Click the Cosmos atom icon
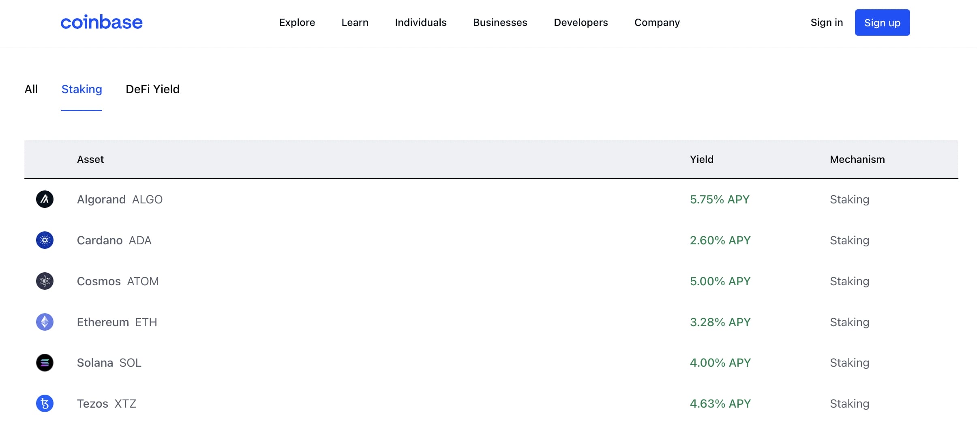The width and height of the screenshot is (977, 436). tap(45, 281)
